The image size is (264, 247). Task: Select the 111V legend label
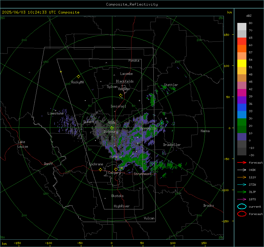tap(252, 177)
